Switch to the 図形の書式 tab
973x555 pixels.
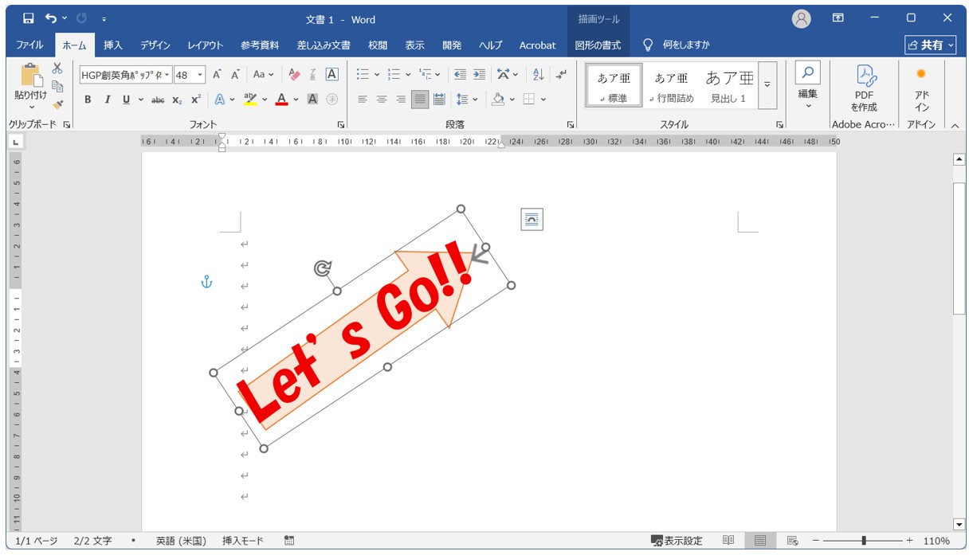[x=598, y=45]
